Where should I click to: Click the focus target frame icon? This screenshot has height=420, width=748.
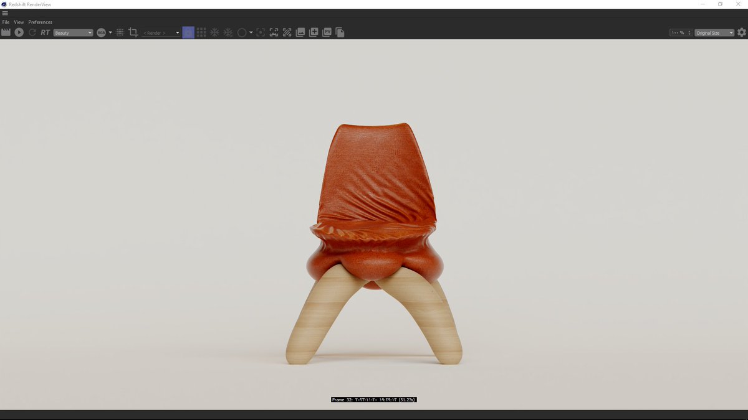coord(261,32)
